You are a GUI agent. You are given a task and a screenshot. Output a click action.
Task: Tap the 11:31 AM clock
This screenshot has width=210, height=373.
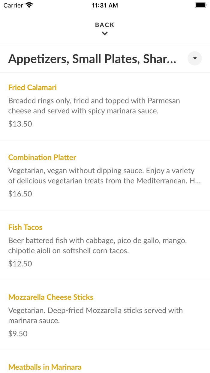tap(105, 5)
